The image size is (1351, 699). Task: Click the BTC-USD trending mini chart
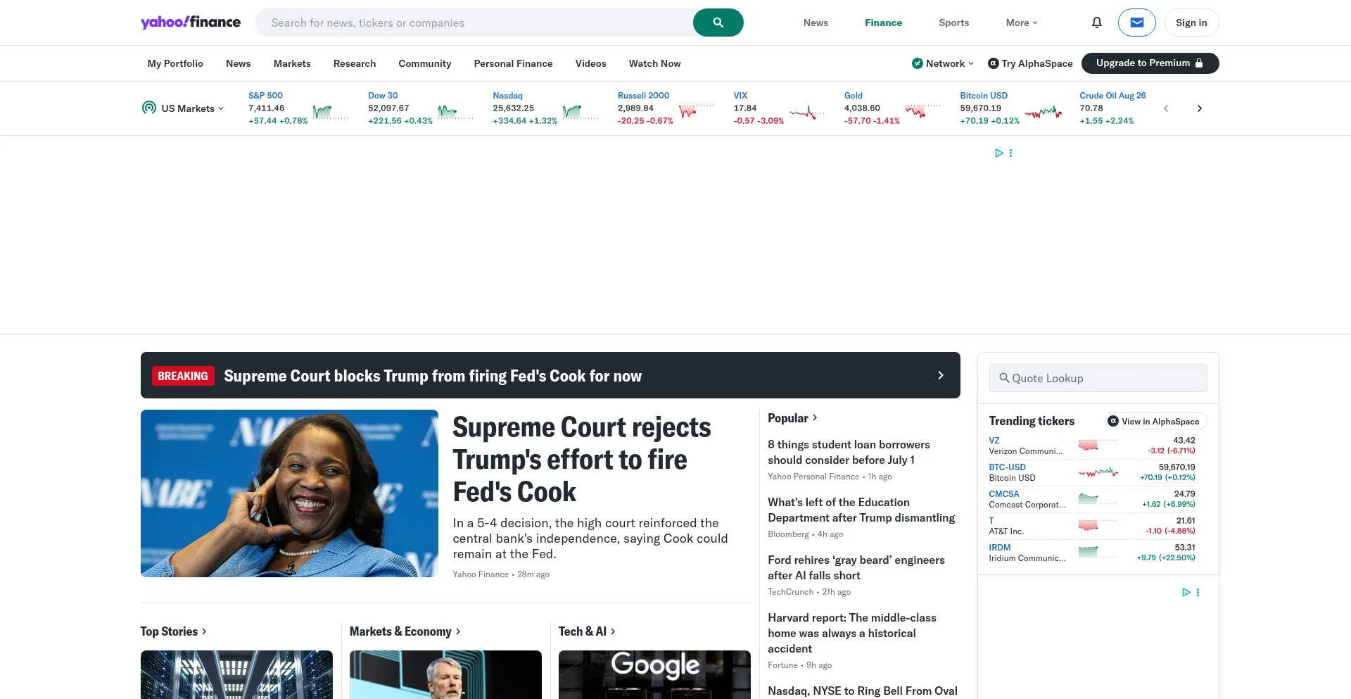[1098, 472]
